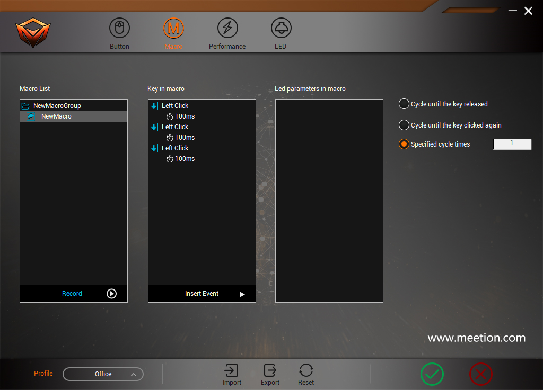Screen dimensions: 543x390
Task: Select the Performance lightning icon
Action: pos(227,27)
